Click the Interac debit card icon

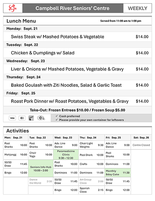tap(31, 118)
